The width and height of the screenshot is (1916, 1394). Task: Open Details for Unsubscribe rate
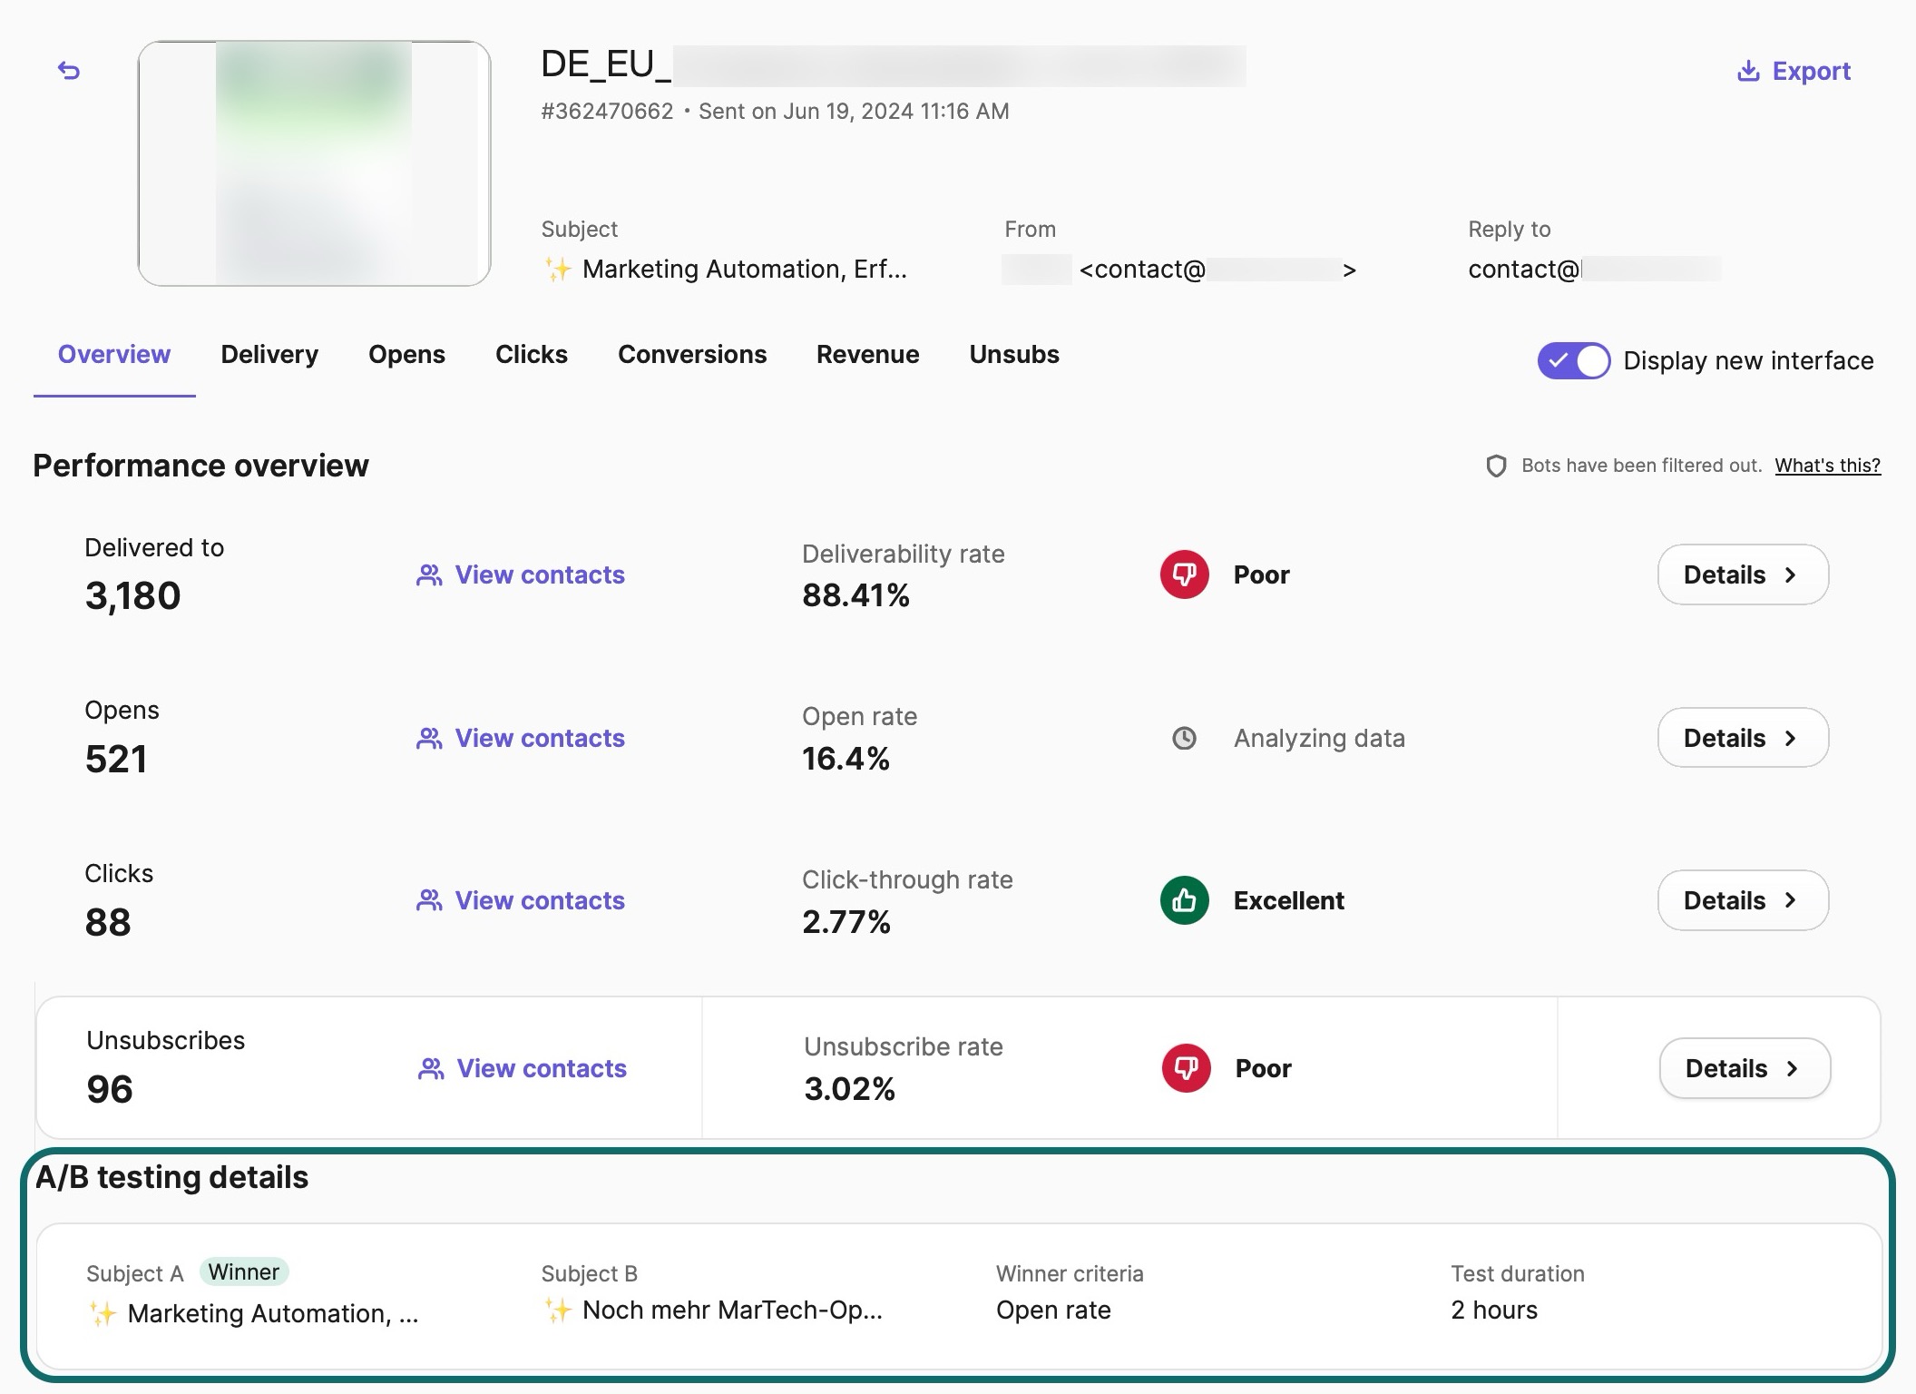[1744, 1068]
